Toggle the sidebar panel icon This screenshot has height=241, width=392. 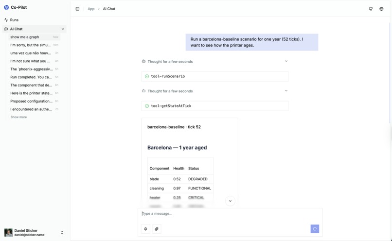pyautogui.click(x=77, y=9)
